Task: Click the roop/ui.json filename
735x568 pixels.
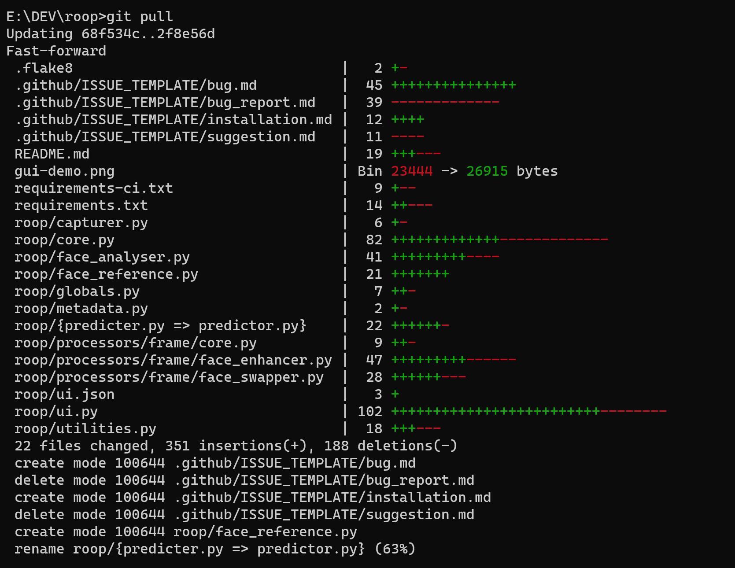Action: (64, 395)
